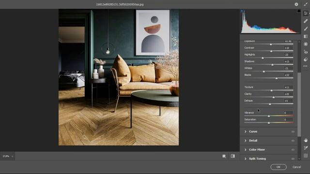Click the Whites value field -21
This screenshot has width=310, height=174.
(x=288, y=68)
